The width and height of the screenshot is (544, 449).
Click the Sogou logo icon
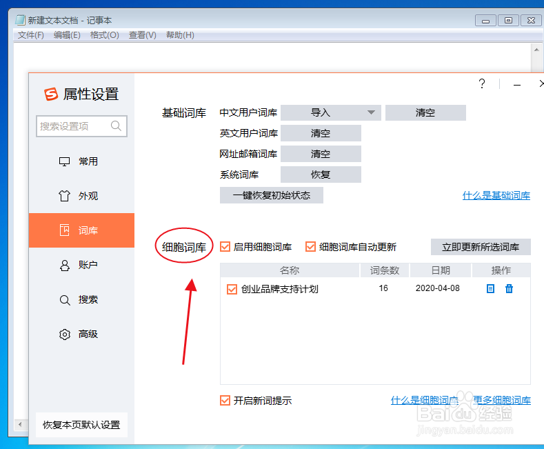(51, 94)
